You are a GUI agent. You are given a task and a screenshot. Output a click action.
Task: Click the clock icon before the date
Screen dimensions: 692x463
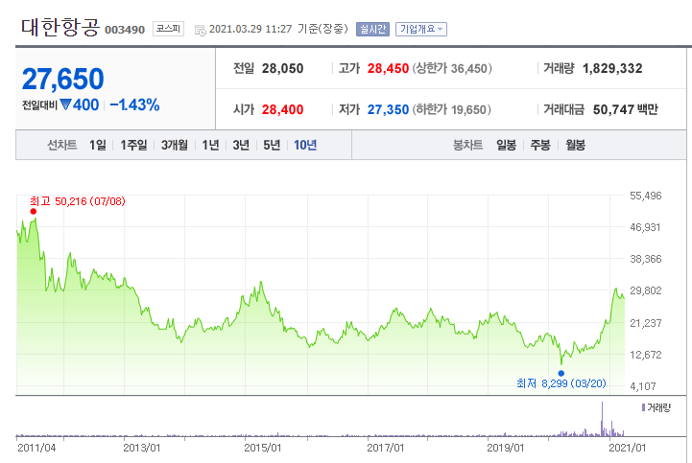[x=201, y=31]
